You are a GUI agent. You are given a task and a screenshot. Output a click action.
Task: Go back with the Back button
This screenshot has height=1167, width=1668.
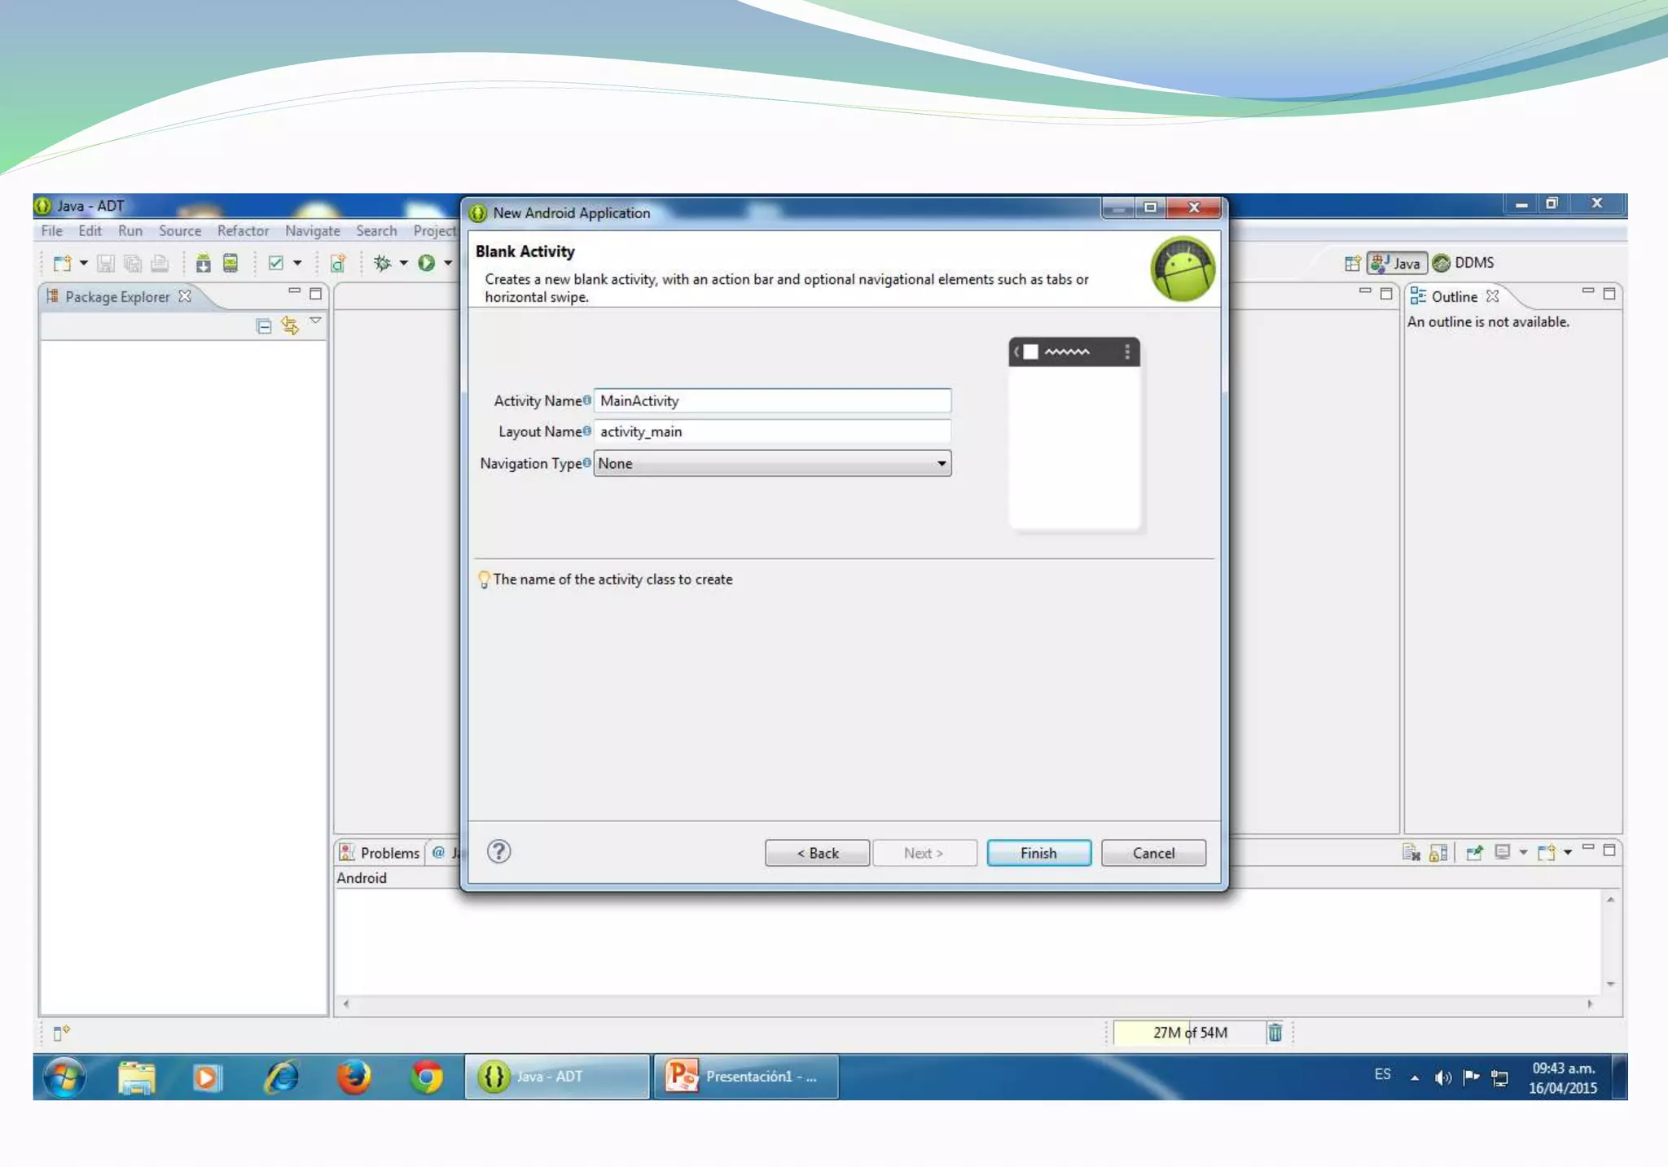817,853
